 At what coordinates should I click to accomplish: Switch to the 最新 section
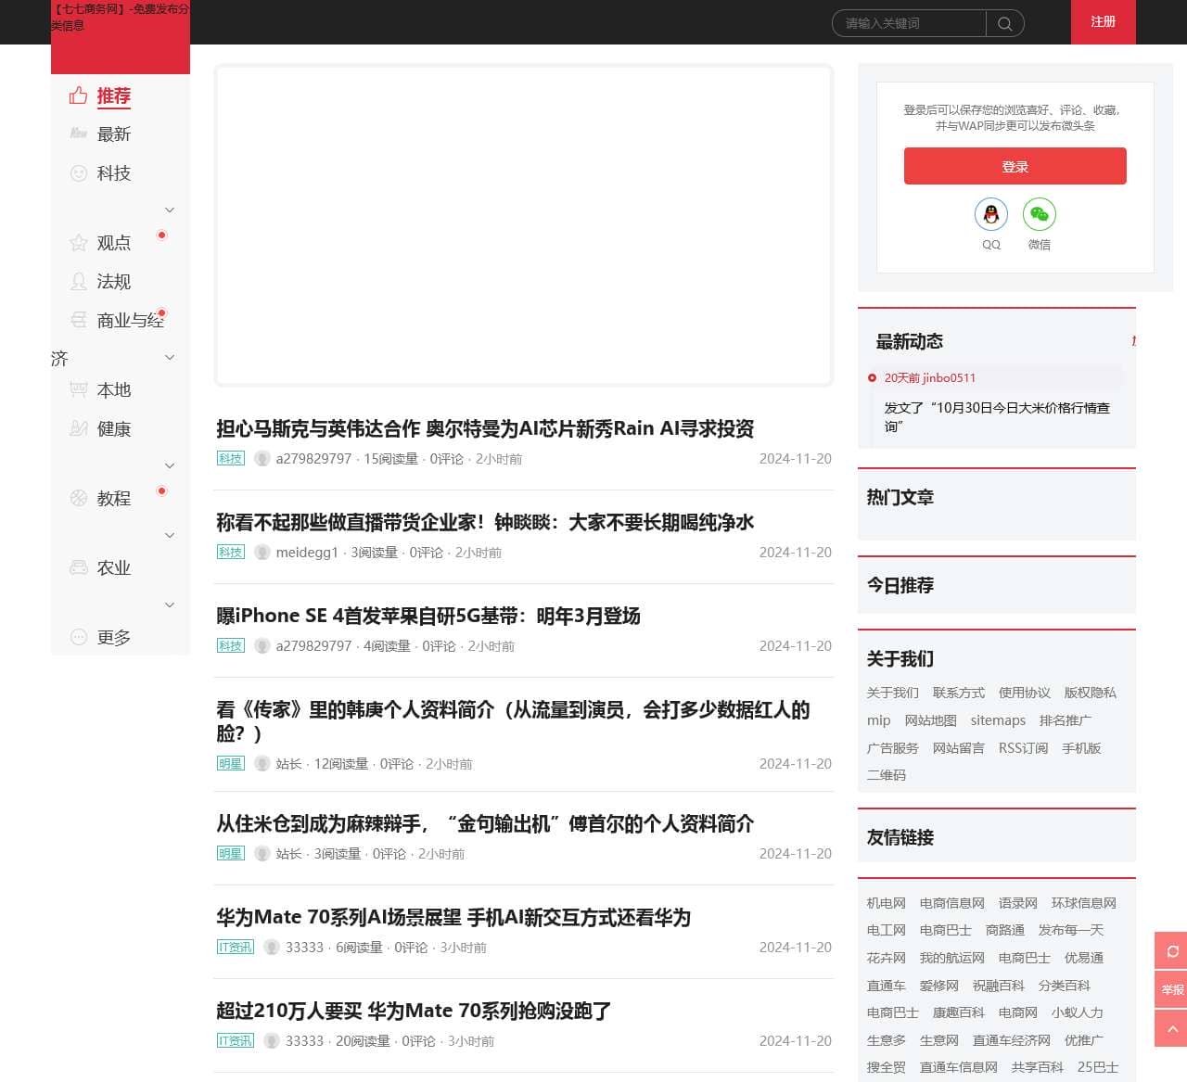point(114,134)
